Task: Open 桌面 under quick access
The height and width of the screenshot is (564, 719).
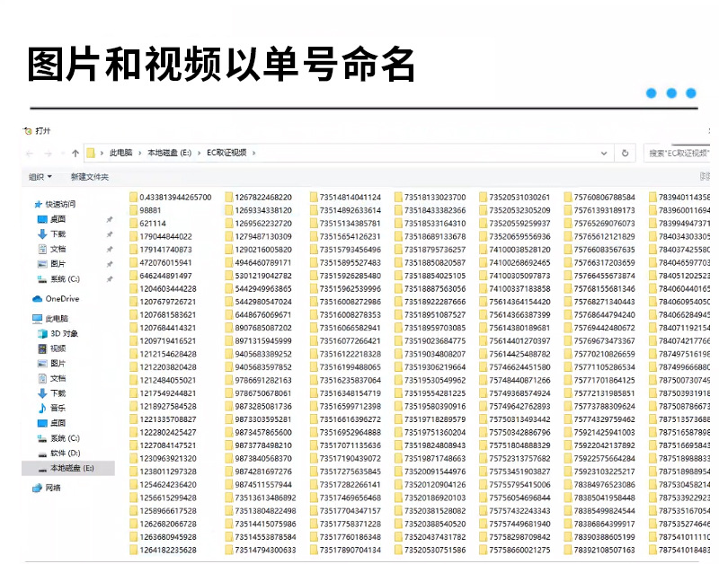Action: click(x=58, y=219)
